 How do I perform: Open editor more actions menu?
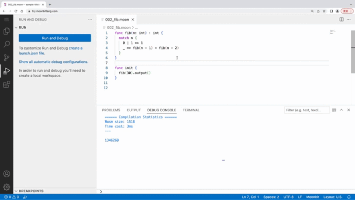tap(349, 19)
